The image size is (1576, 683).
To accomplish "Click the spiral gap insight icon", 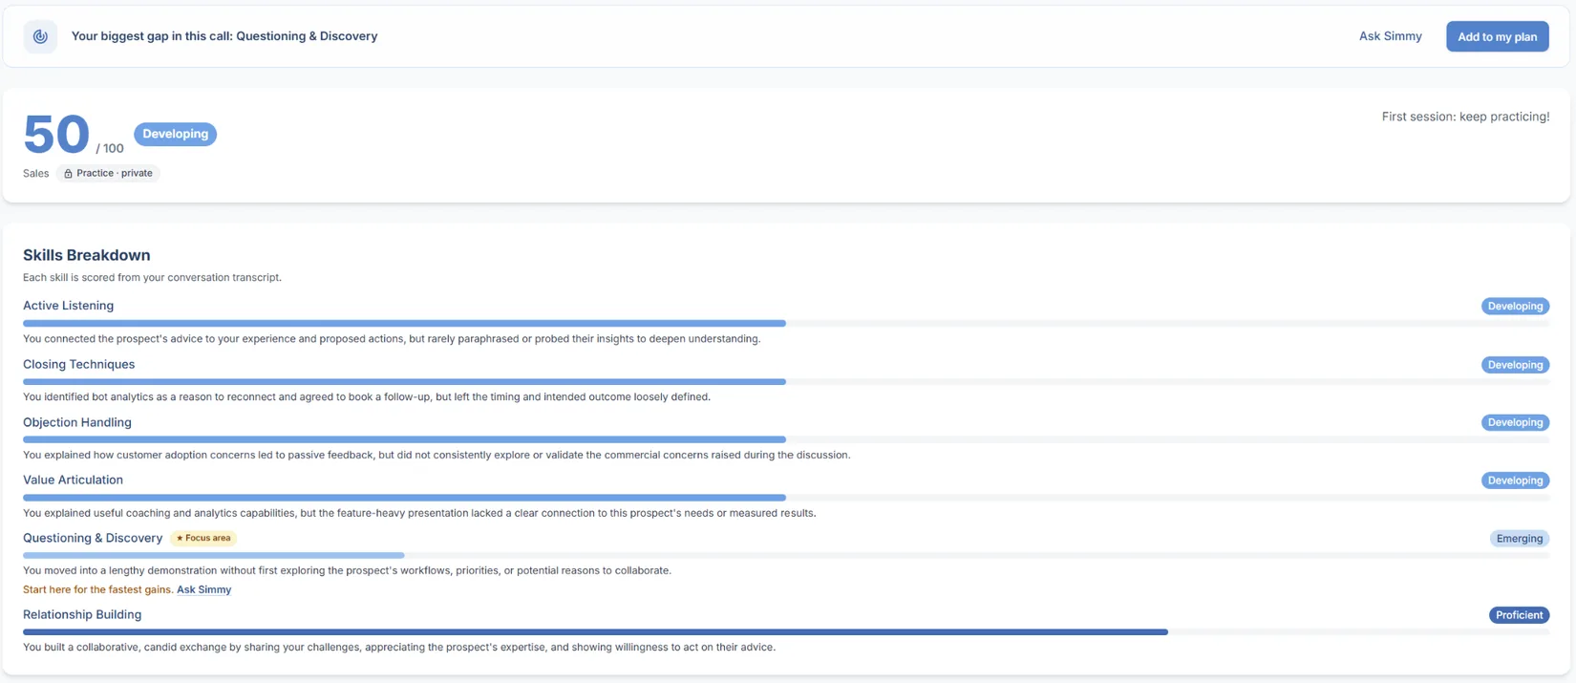I will click(40, 36).
